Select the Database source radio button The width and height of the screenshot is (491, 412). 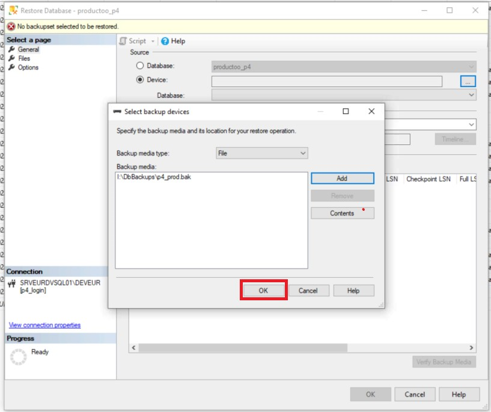click(x=140, y=66)
